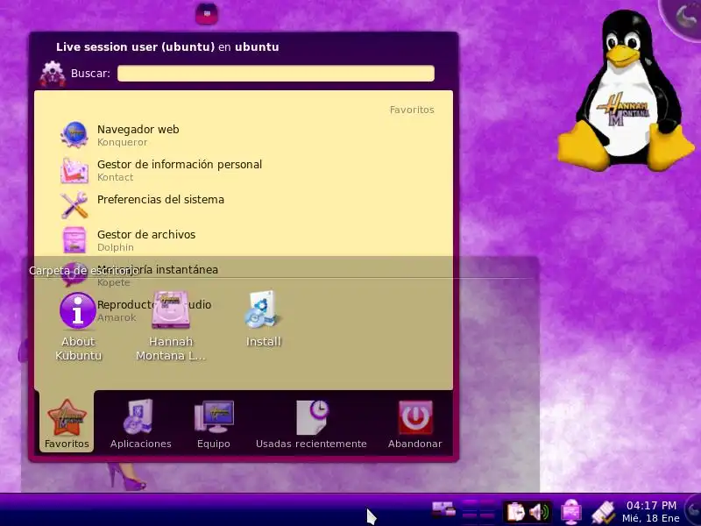Screen dimensions: 701x526
Task: Launch Amarok Reproductor de audio
Action: 244,310
